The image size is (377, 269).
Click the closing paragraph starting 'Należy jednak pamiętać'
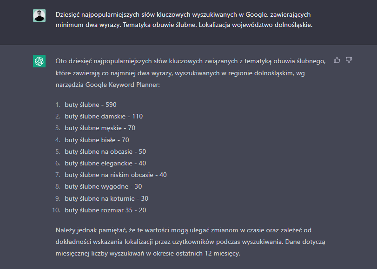[190, 242]
